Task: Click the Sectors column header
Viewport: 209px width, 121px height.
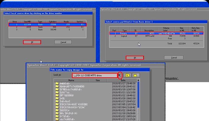Action: 80,21
